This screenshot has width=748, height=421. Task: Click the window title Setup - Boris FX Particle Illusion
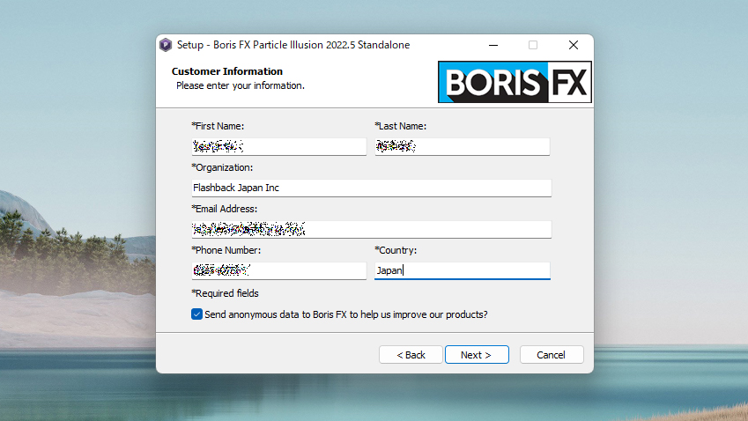pos(293,45)
